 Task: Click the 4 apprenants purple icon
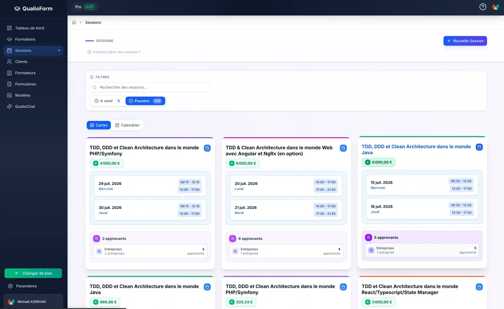[233, 239]
